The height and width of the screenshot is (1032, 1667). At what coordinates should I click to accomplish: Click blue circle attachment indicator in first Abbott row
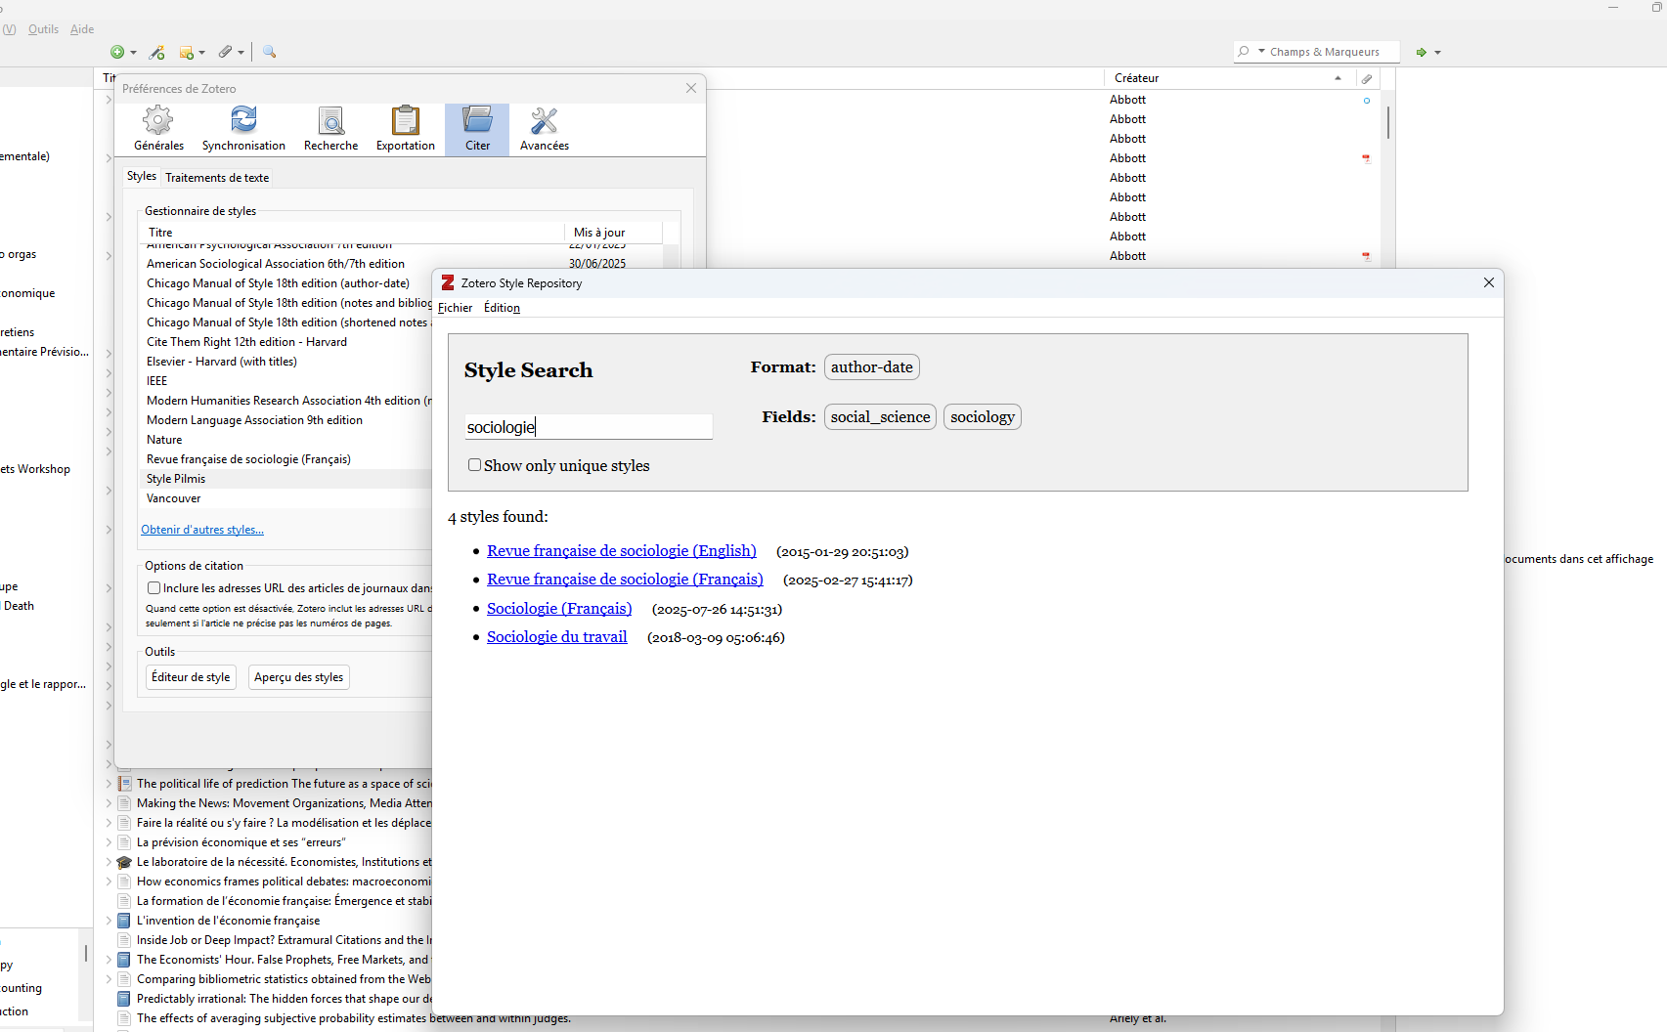click(1367, 100)
